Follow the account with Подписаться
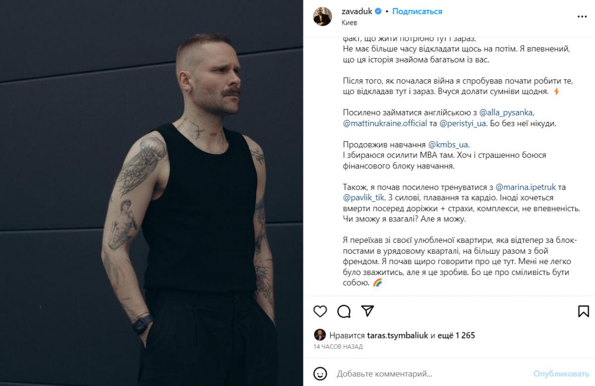Screen dimensions: 595x386 tap(417, 11)
